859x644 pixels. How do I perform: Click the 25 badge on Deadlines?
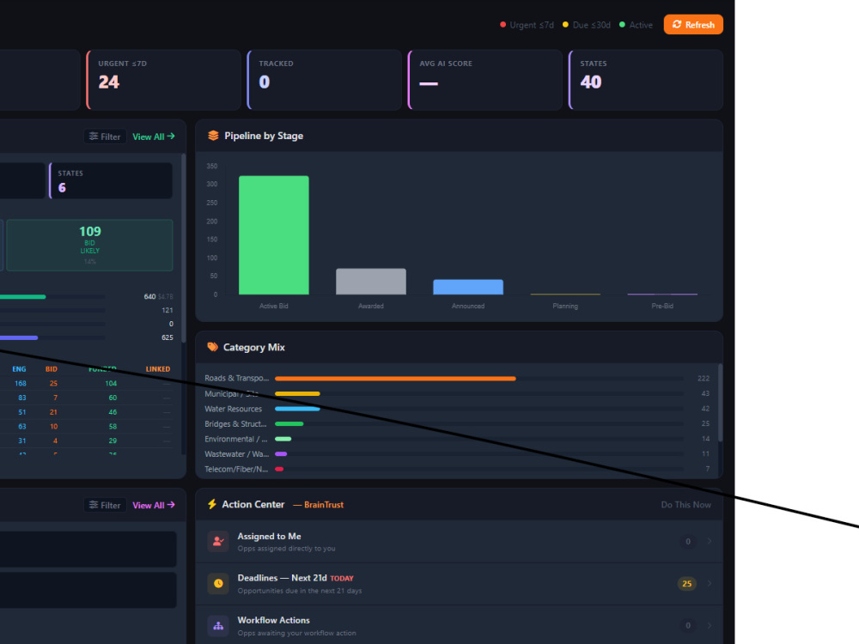coord(687,584)
